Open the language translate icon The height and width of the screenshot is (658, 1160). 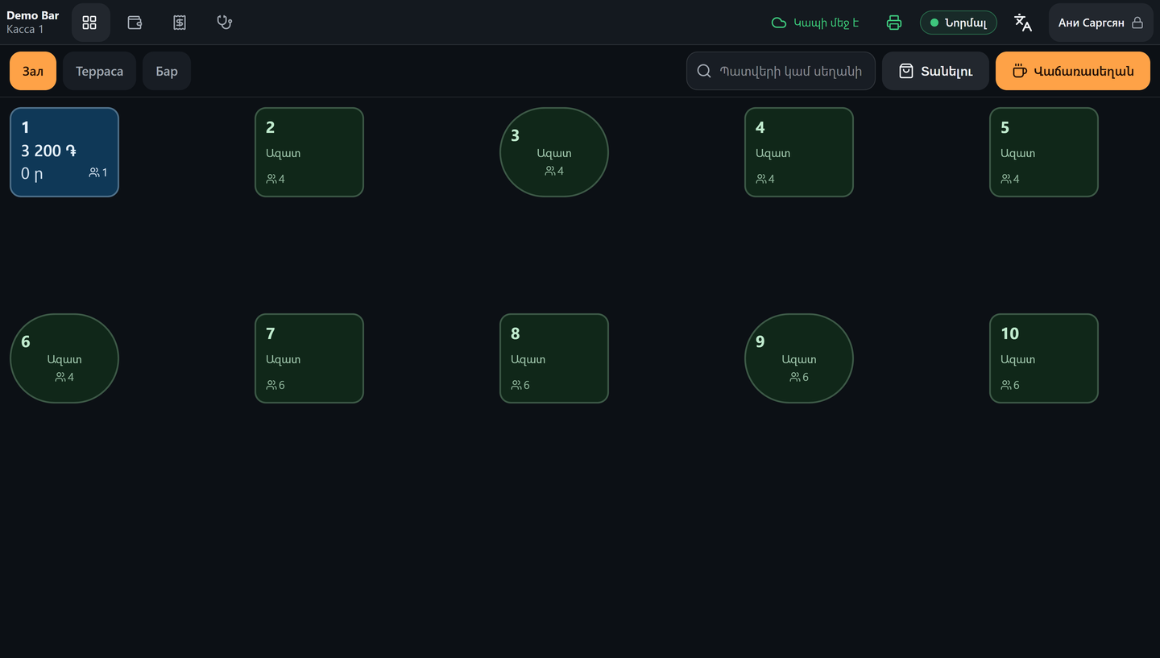tap(1023, 23)
